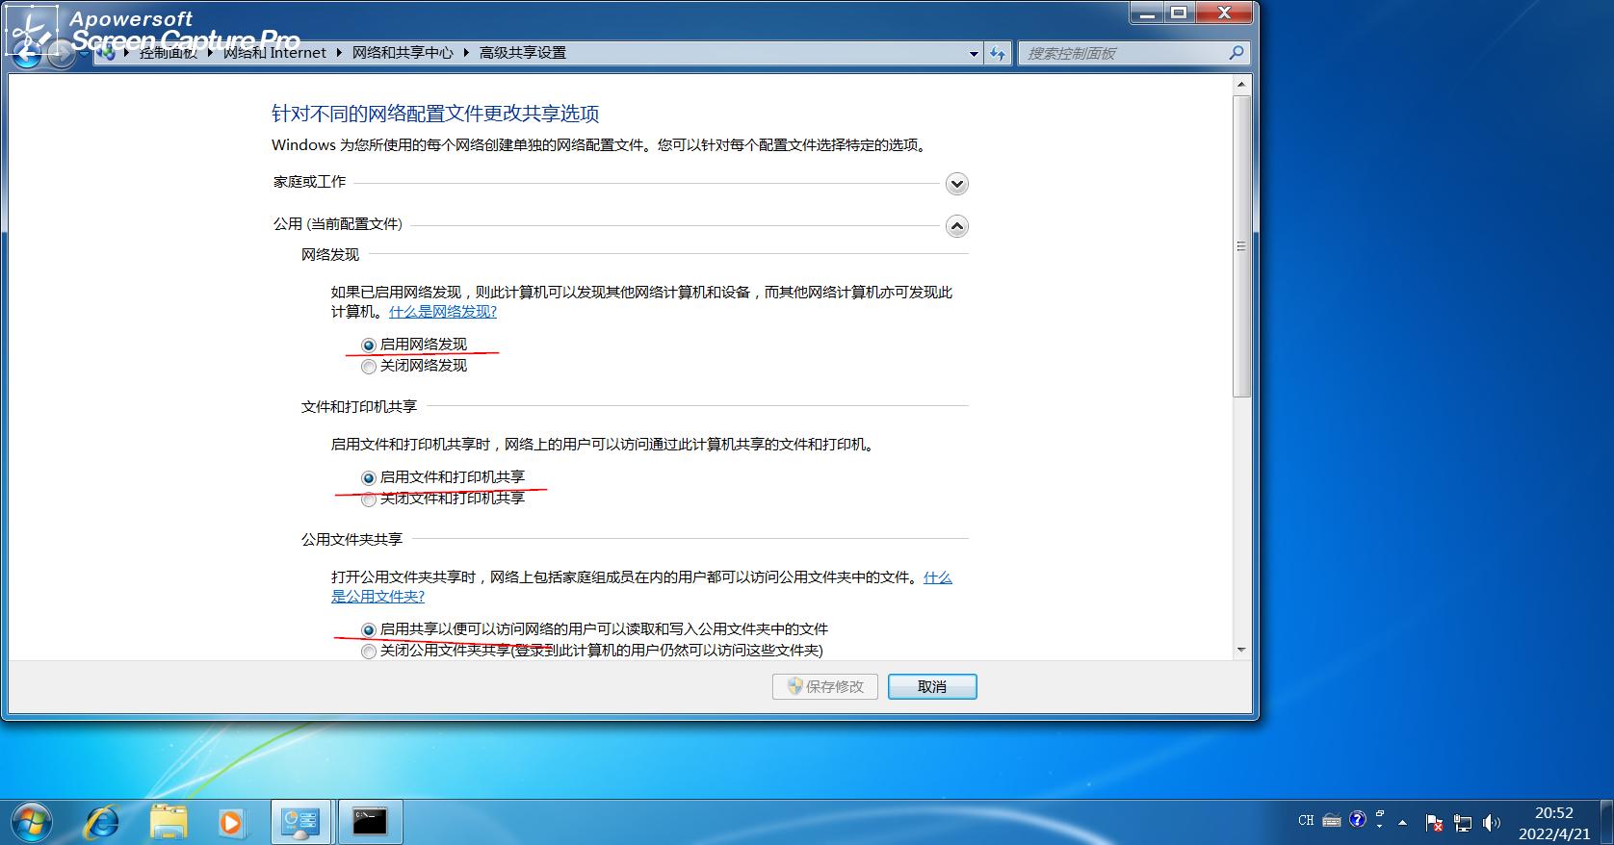Expand arrow after 网络和共享中心 breadcrumb
This screenshot has width=1614, height=845.
tap(467, 53)
